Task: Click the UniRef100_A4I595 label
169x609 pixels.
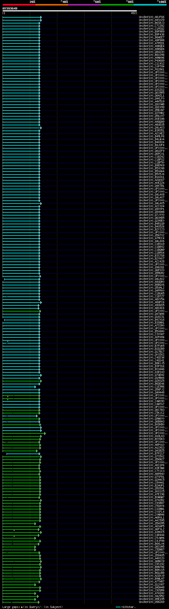Action: [152, 521]
